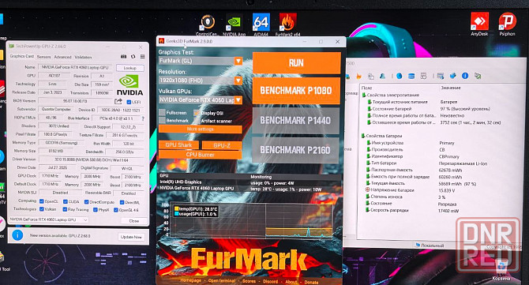The height and width of the screenshot is (285, 529).
Task: Click the Bus Interface question mark icon
Action: [143, 118]
